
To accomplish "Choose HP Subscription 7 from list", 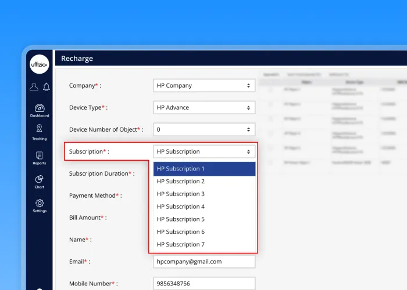I will pyautogui.click(x=204, y=244).
